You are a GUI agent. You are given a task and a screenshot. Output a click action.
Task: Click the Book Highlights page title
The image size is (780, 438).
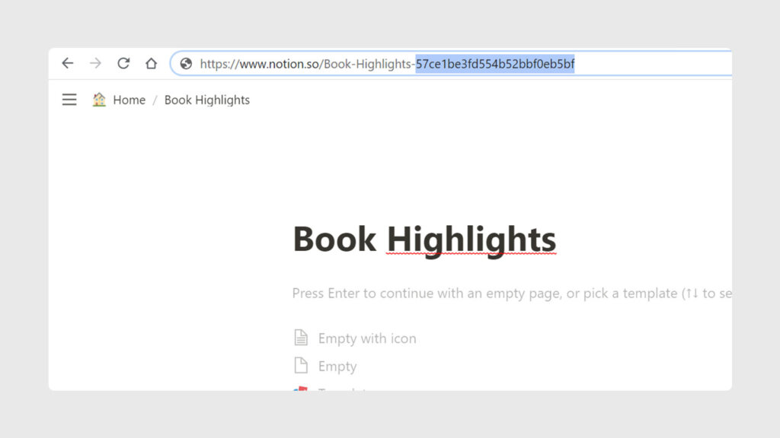[424, 239]
